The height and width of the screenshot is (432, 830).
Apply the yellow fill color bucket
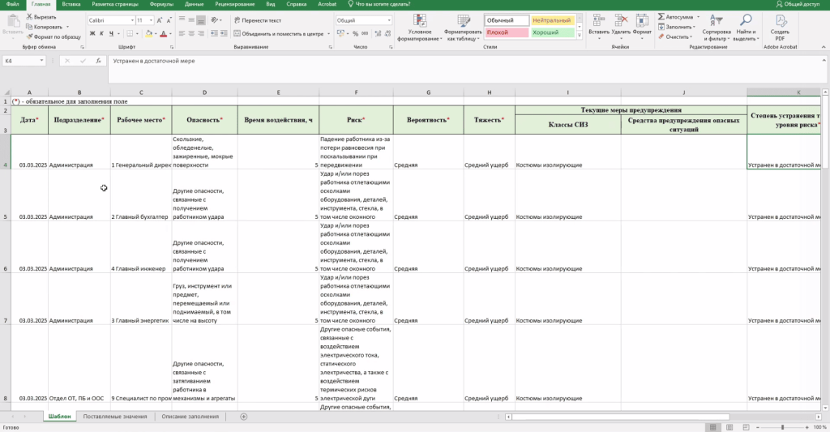click(149, 33)
